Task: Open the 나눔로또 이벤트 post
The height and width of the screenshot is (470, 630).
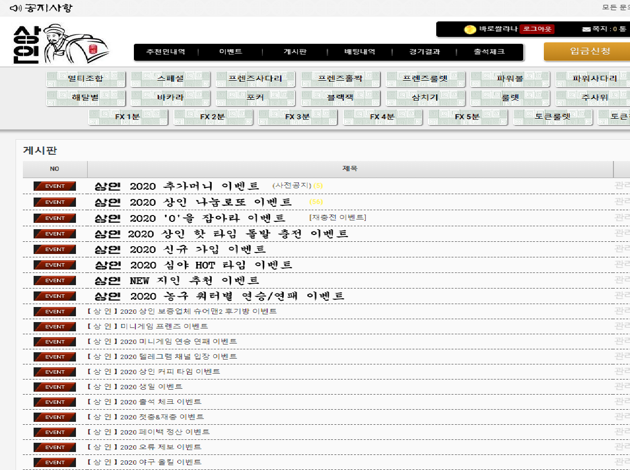Action: 210,202
